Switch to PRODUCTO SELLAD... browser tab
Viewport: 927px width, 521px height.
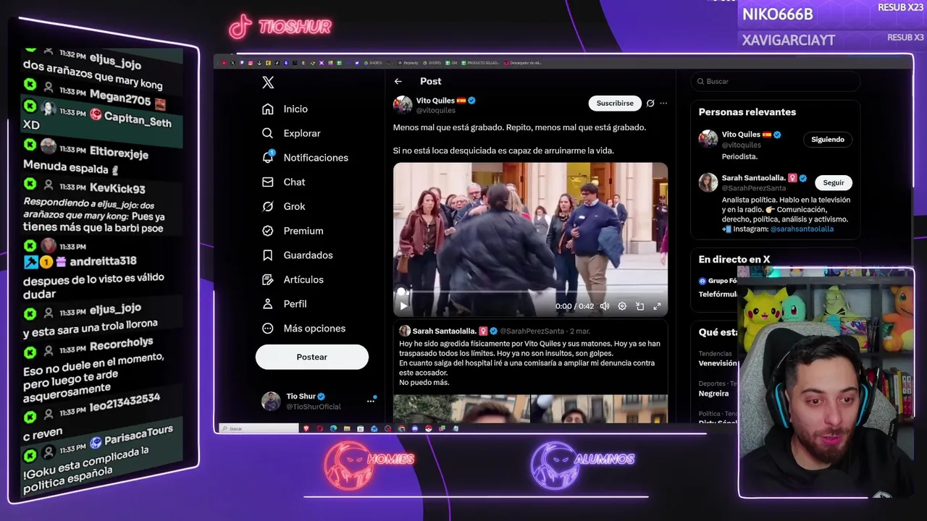[x=481, y=63]
